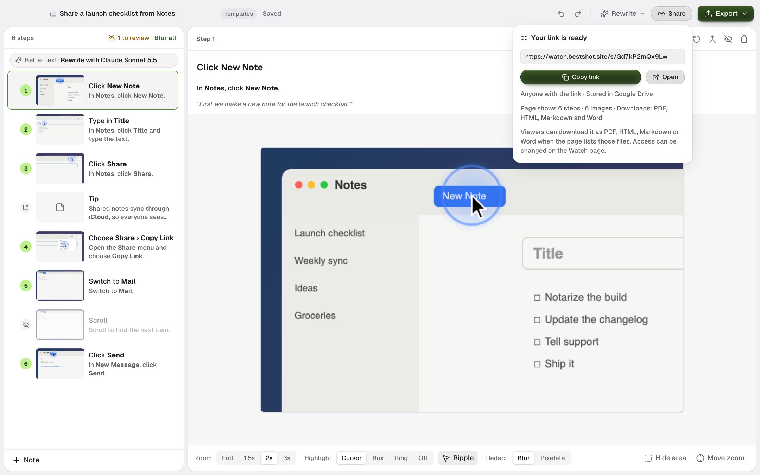Click the rotate-reset icon in step header
This screenshot has height=475, width=760.
point(697,39)
